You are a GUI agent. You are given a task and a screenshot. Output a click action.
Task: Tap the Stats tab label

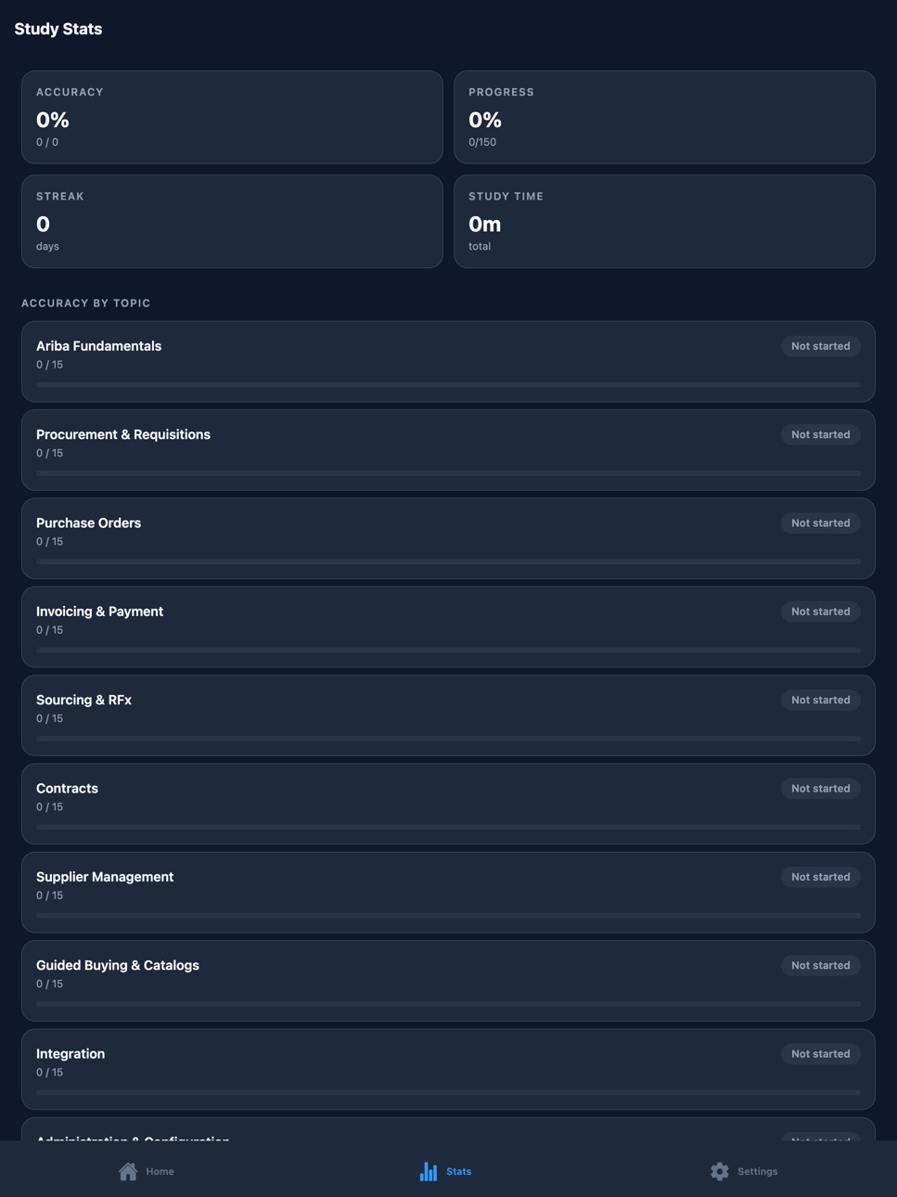tap(459, 1172)
